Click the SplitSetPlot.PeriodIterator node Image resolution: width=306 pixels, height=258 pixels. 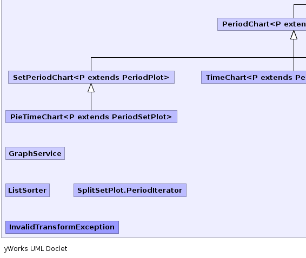pos(130,190)
